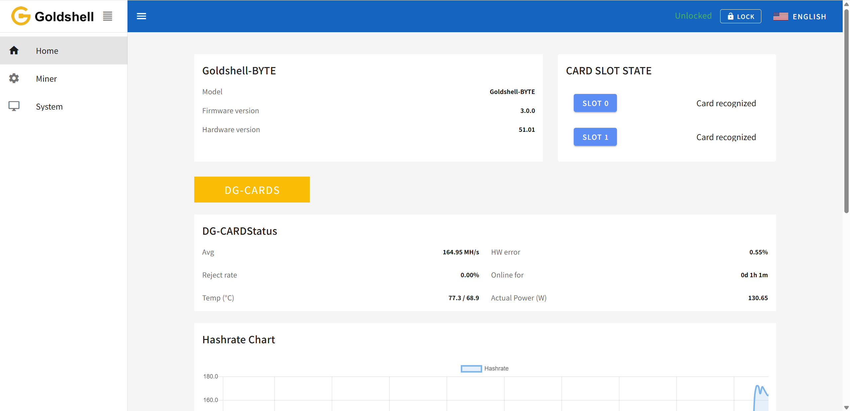Open the Home menu item
Screen dimensions: 850x411
click(64, 50)
